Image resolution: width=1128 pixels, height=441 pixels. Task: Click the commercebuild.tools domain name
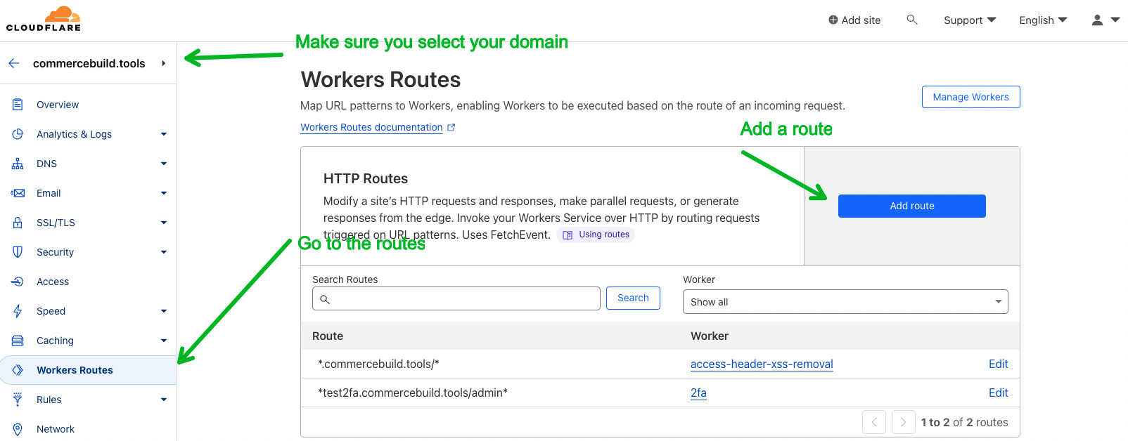pos(89,63)
